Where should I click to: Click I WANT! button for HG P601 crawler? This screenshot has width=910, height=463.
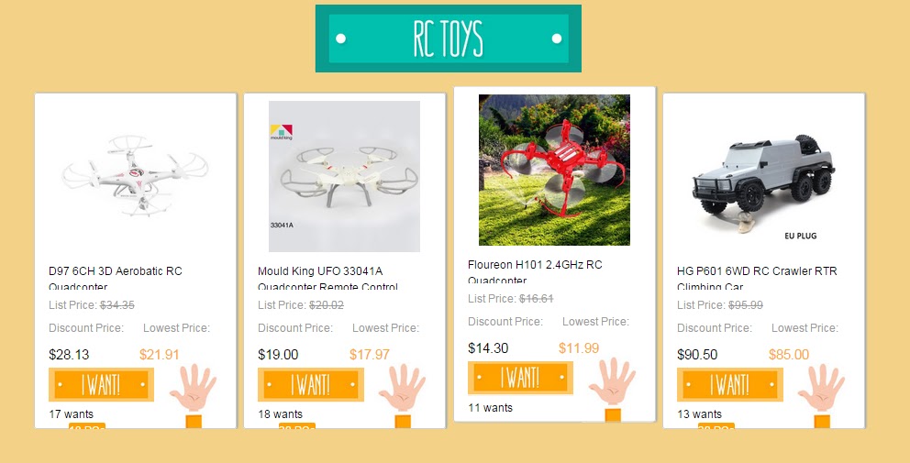tap(729, 384)
